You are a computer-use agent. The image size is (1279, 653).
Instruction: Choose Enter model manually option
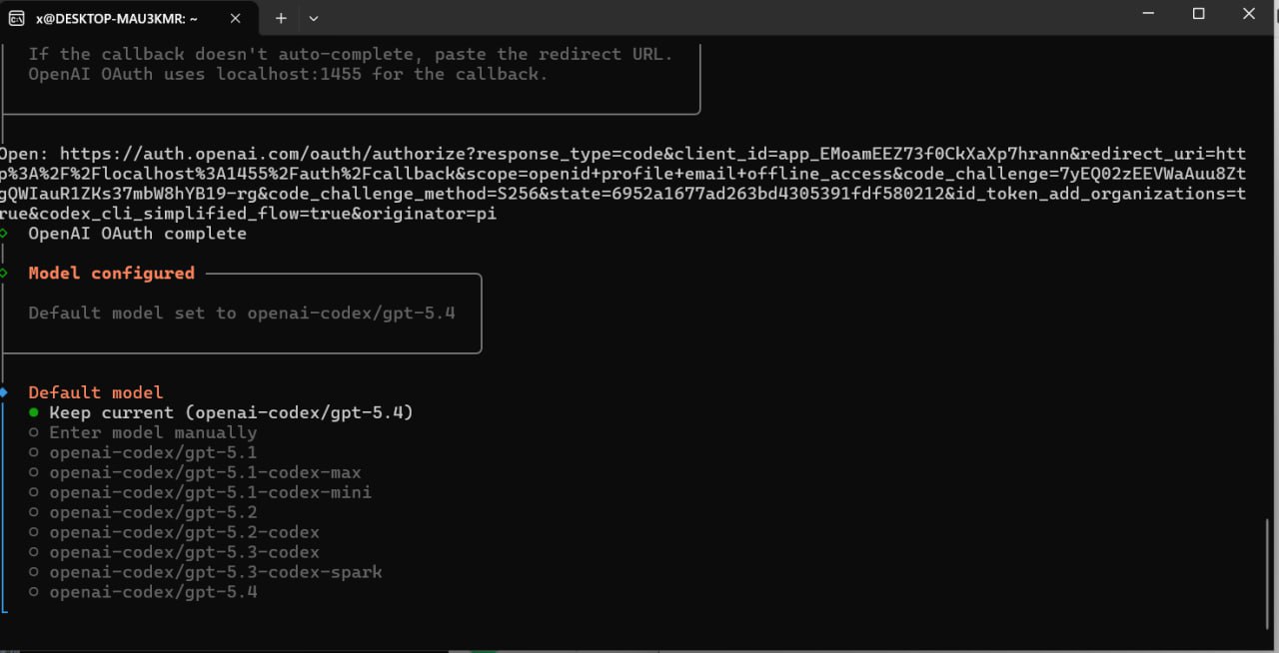pos(153,432)
